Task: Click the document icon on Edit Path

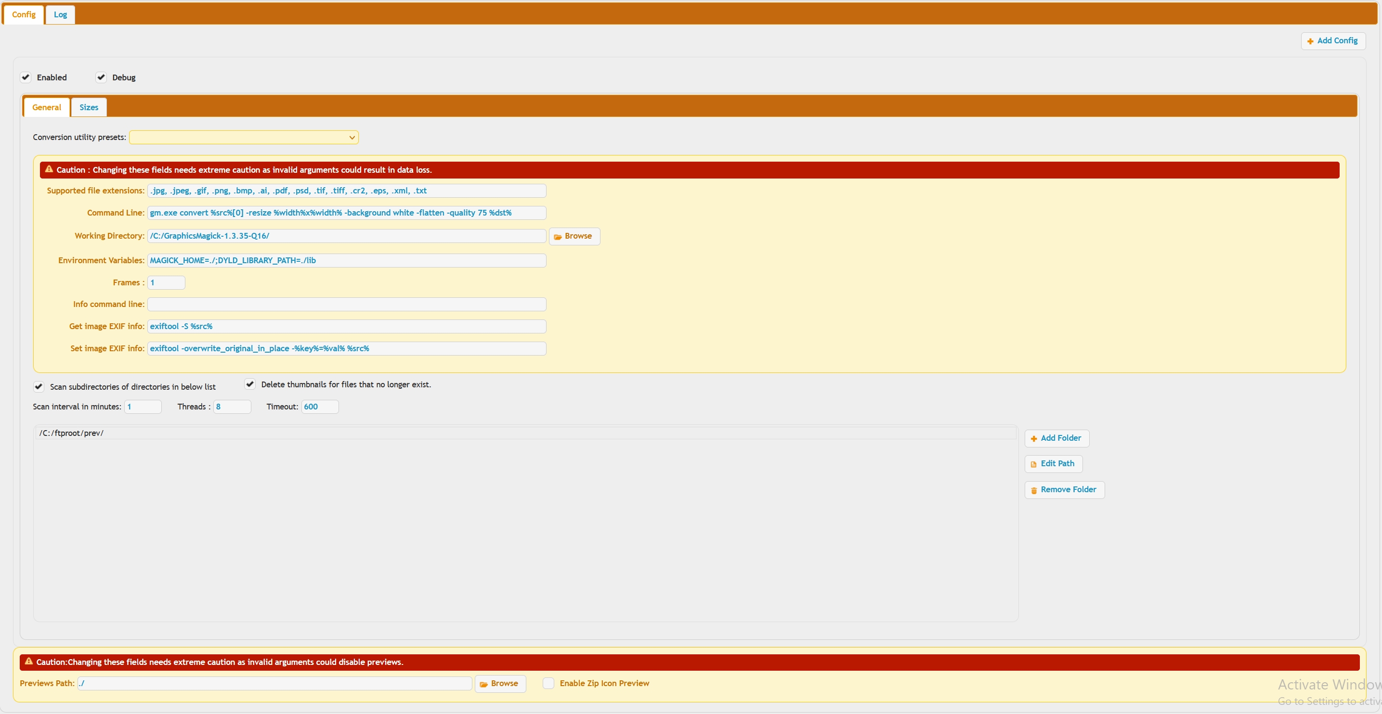Action: click(x=1033, y=465)
